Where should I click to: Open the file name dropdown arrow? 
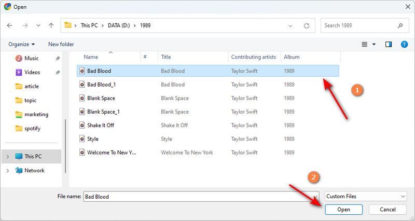tap(316, 197)
